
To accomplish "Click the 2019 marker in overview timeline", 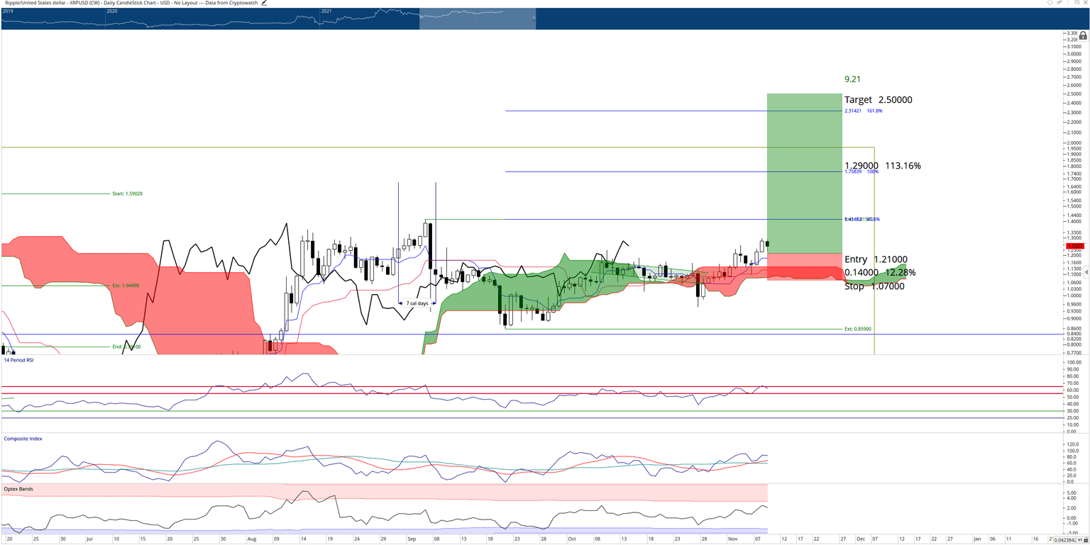I will click(x=9, y=12).
